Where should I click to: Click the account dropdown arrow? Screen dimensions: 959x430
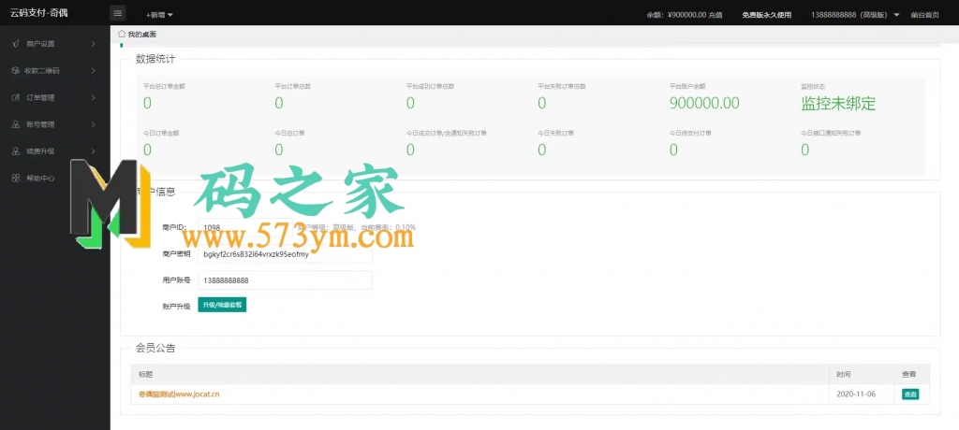tap(896, 15)
